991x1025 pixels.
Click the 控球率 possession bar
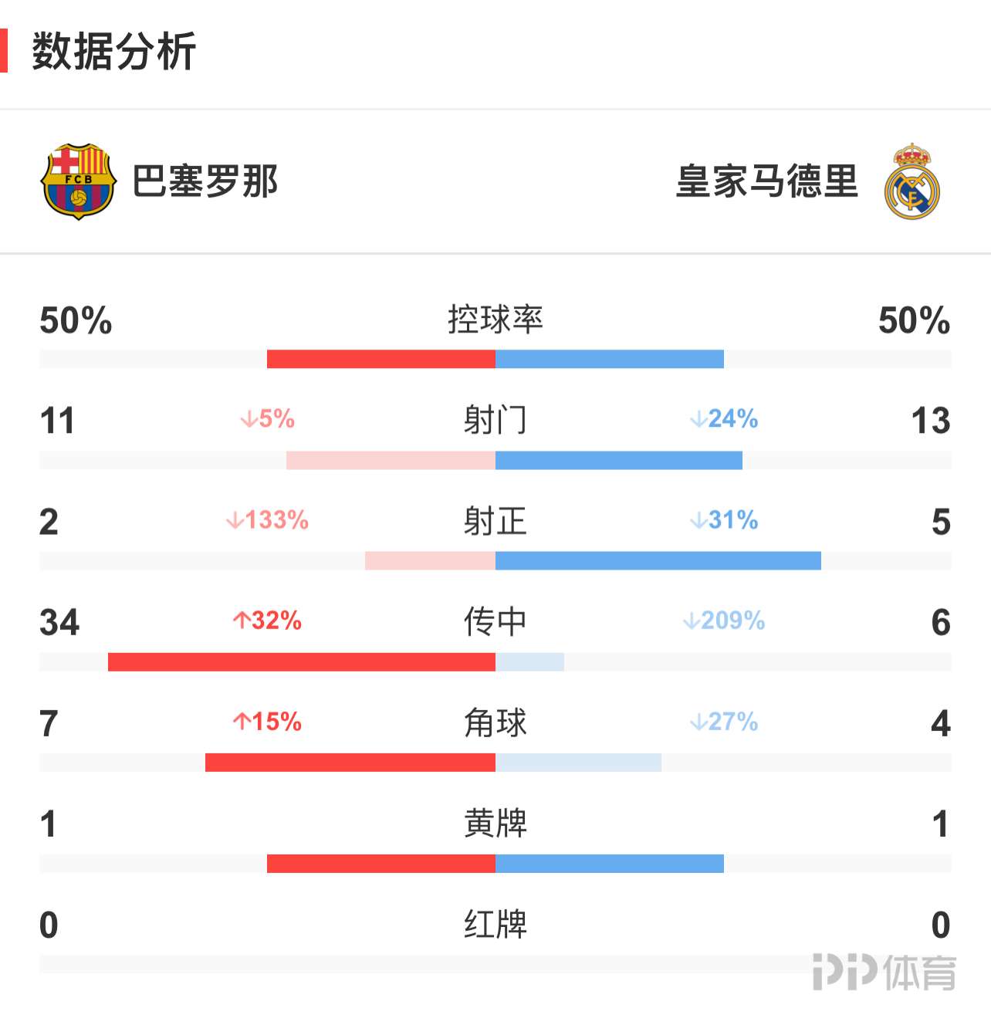(x=495, y=359)
